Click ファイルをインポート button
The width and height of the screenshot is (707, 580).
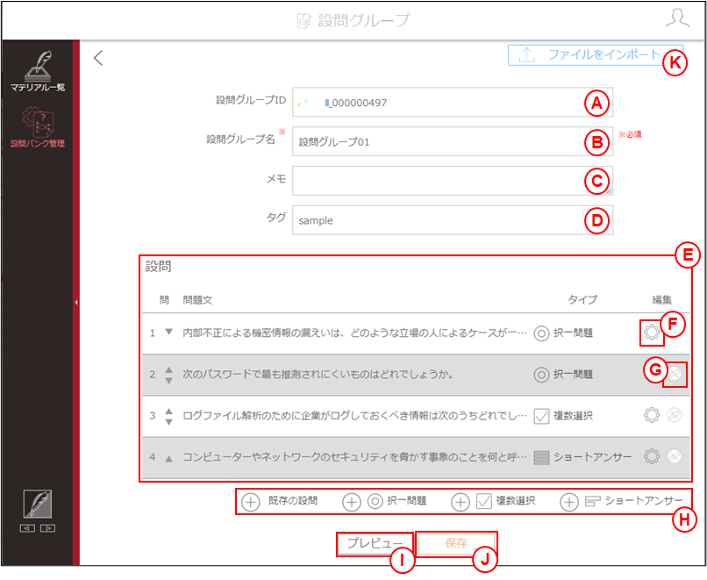pos(596,55)
